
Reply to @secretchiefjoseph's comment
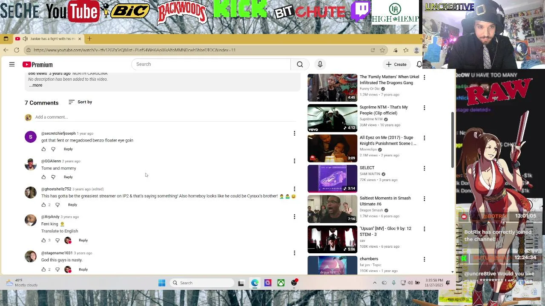[x=68, y=149]
